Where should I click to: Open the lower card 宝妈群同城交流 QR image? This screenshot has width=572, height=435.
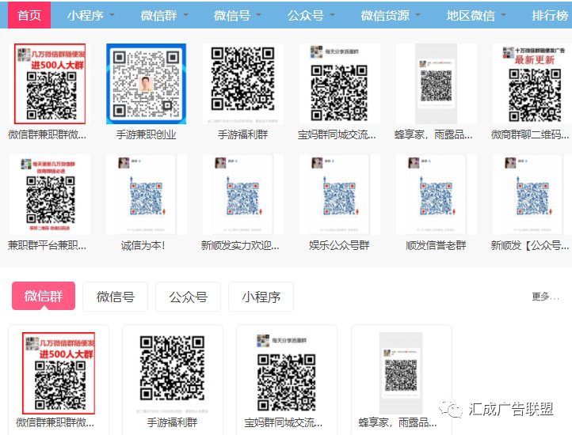287,373
